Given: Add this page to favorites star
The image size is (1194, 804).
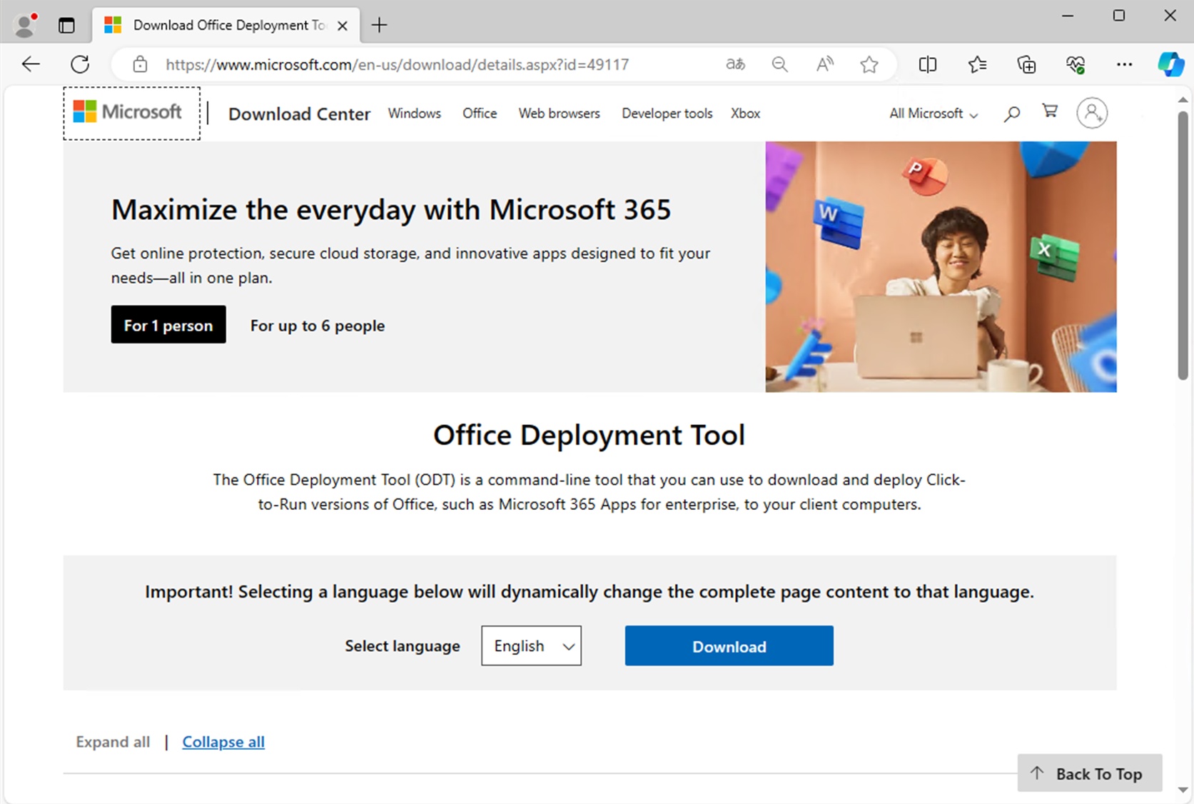Looking at the screenshot, I should (x=869, y=65).
